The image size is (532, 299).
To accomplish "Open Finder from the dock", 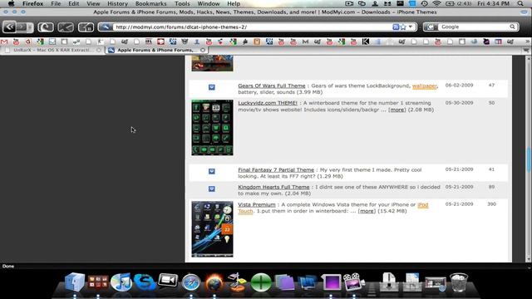I will tap(75, 282).
